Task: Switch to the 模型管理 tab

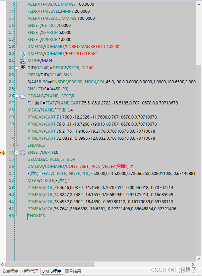Action: pyautogui.click(x=30, y=271)
